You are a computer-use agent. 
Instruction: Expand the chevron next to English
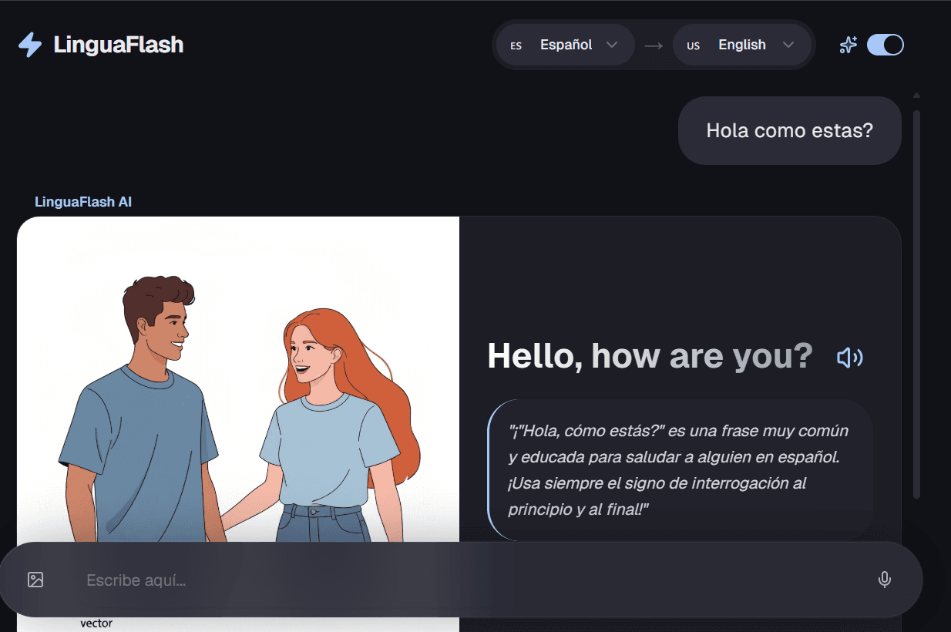click(788, 45)
